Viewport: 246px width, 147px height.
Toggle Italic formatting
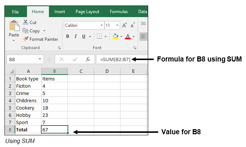(x=76, y=36)
